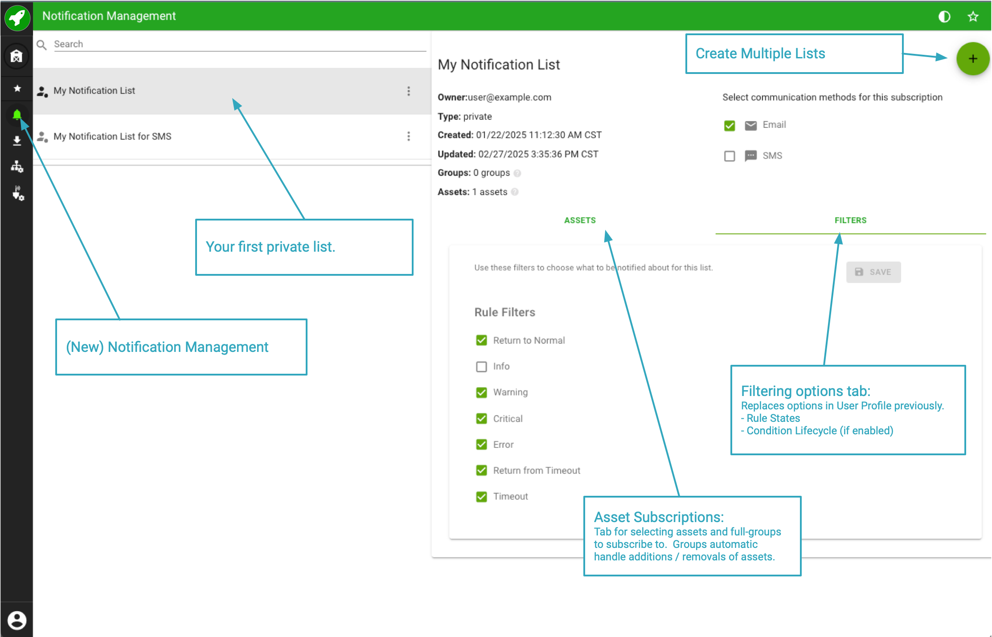Click the rocket app logo

pos(17,18)
